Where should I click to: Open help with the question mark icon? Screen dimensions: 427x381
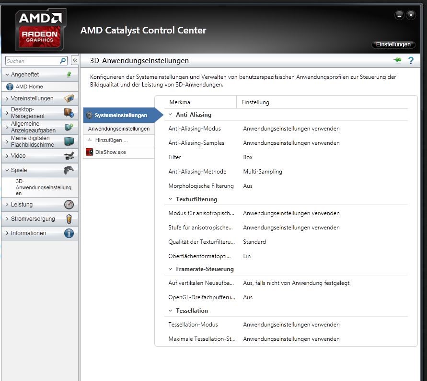click(x=411, y=61)
